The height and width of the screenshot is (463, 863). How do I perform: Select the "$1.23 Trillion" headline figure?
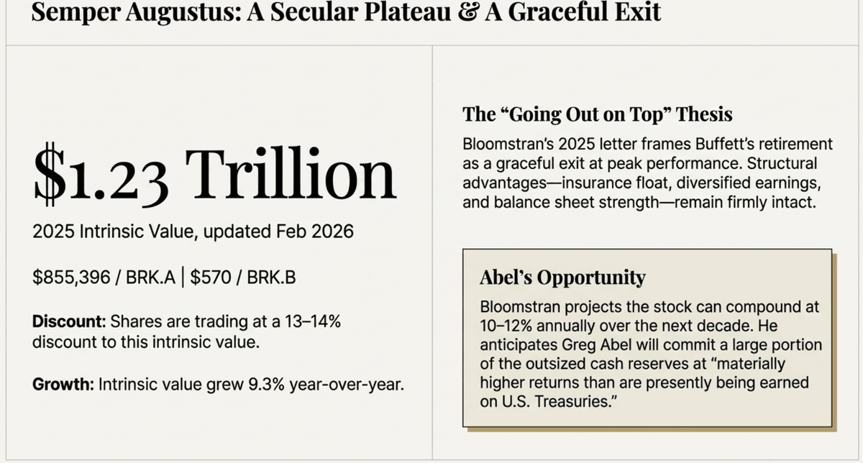click(214, 175)
